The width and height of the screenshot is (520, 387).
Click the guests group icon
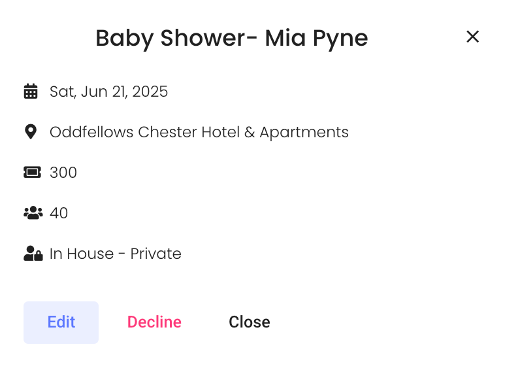tap(33, 213)
